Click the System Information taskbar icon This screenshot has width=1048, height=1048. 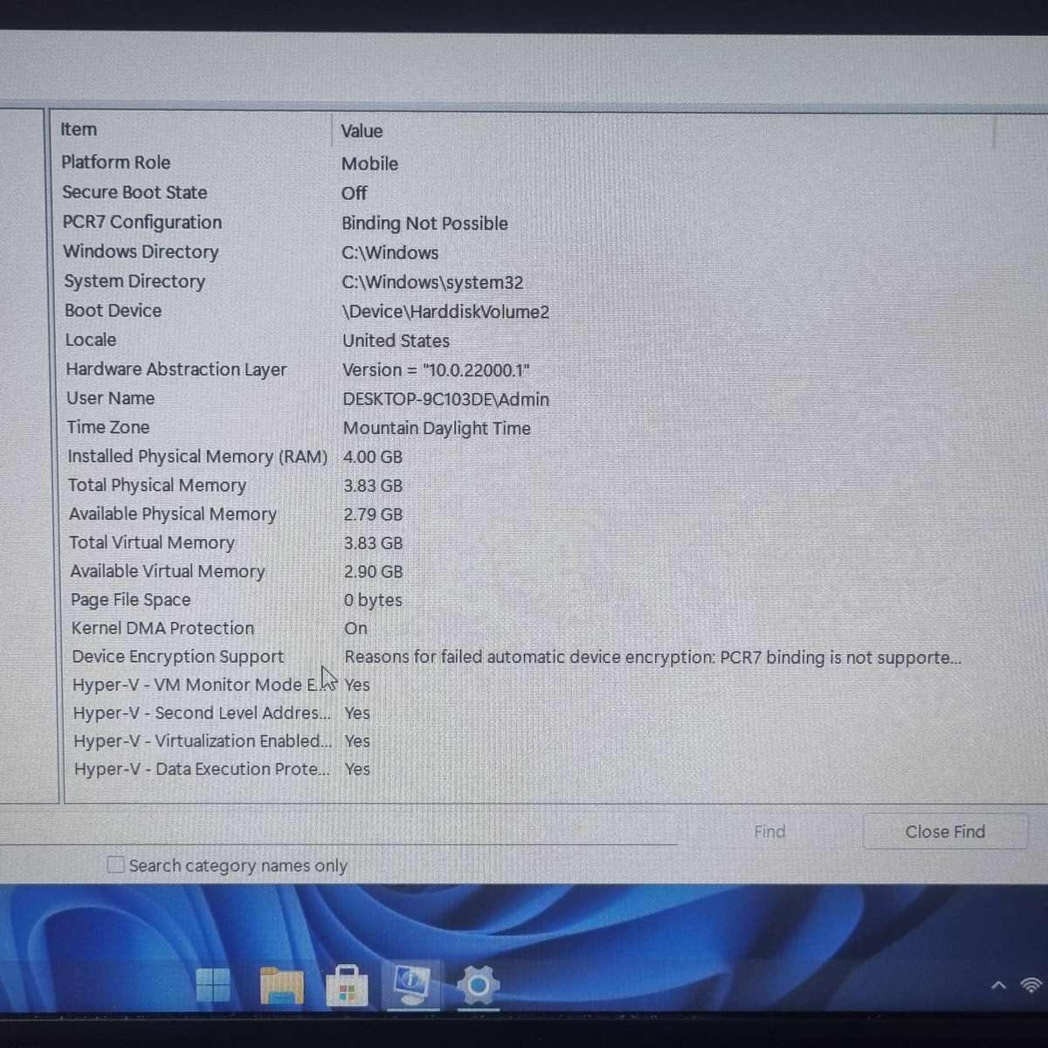tap(411, 984)
